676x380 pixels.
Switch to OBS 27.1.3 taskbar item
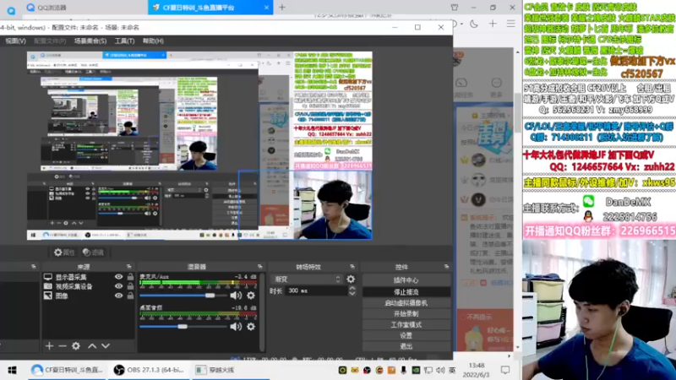point(150,370)
